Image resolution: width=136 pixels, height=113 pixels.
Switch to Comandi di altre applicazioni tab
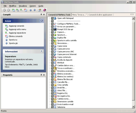click(x=100, y=15)
